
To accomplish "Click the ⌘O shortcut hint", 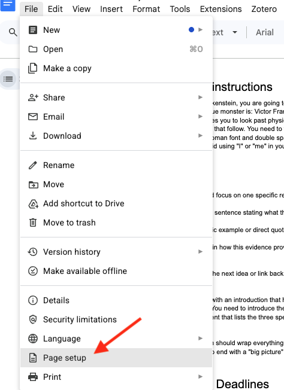I will [196, 49].
